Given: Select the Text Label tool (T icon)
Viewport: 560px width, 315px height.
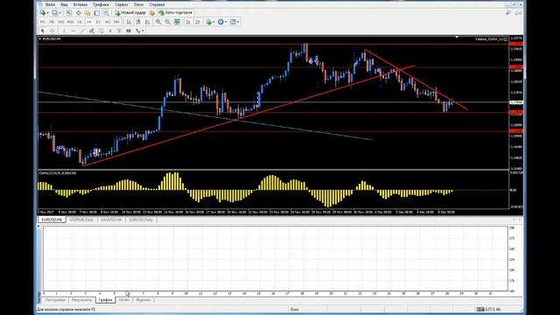Looking at the screenshot, I should tap(120, 31).
